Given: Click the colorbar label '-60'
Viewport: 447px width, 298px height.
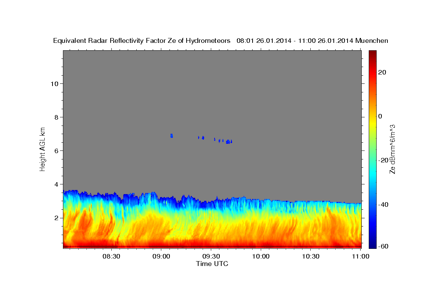Looking at the screenshot, I should pyautogui.click(x=384, y=246).
